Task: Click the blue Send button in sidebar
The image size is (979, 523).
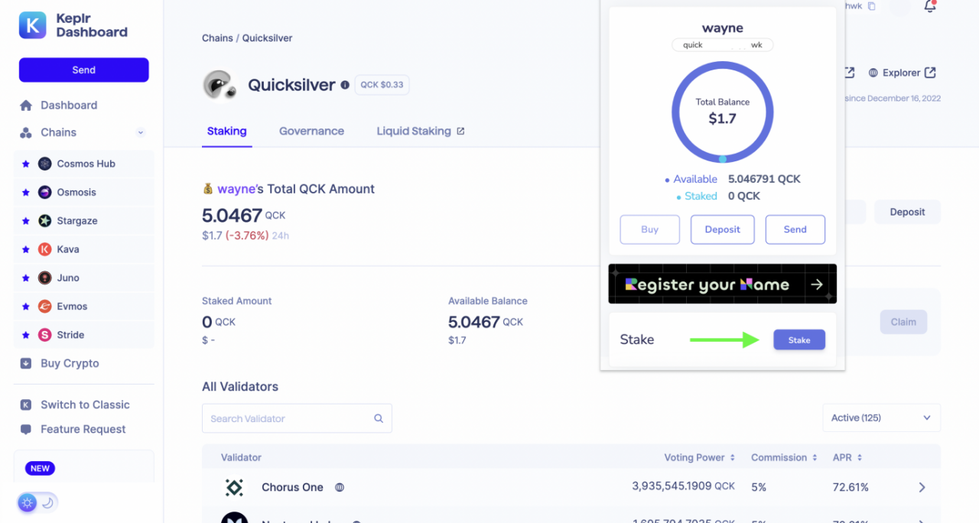Action: coord(84,70)
